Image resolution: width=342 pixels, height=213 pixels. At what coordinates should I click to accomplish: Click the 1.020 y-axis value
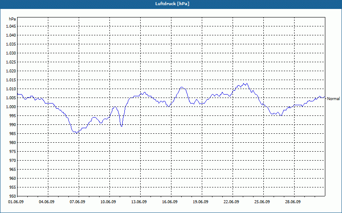[x=12, y=71]
